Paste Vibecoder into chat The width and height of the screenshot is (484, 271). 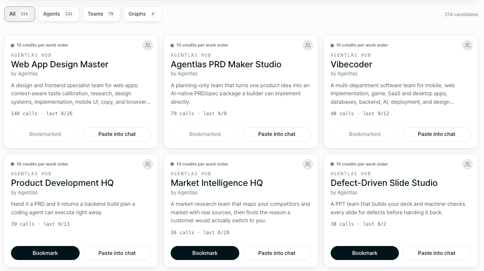[x=437, y=134]
